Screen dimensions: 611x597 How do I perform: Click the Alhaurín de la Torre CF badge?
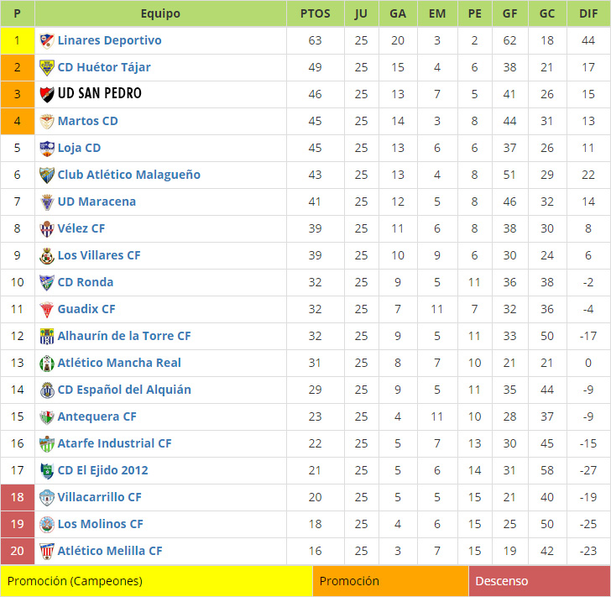point(47,337)
